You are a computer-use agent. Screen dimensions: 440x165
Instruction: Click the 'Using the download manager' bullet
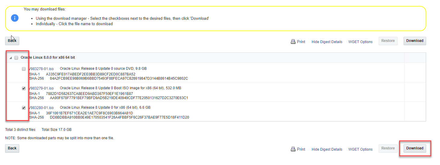(122, 18)
